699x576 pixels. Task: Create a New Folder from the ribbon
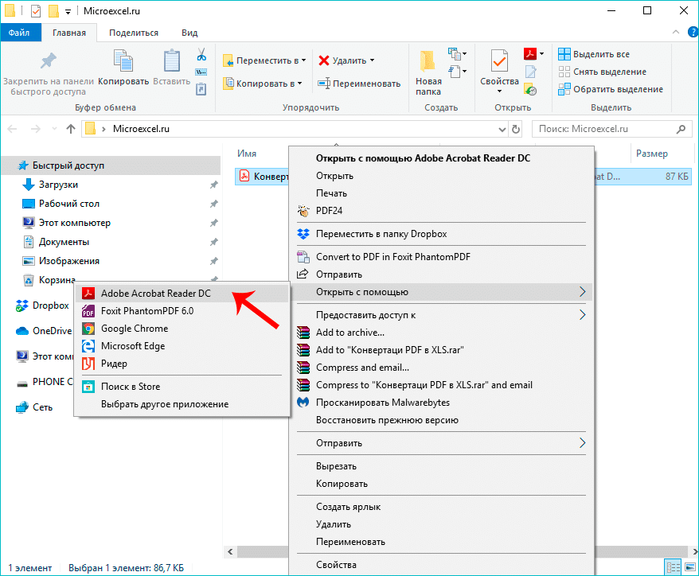pos(428,72)
